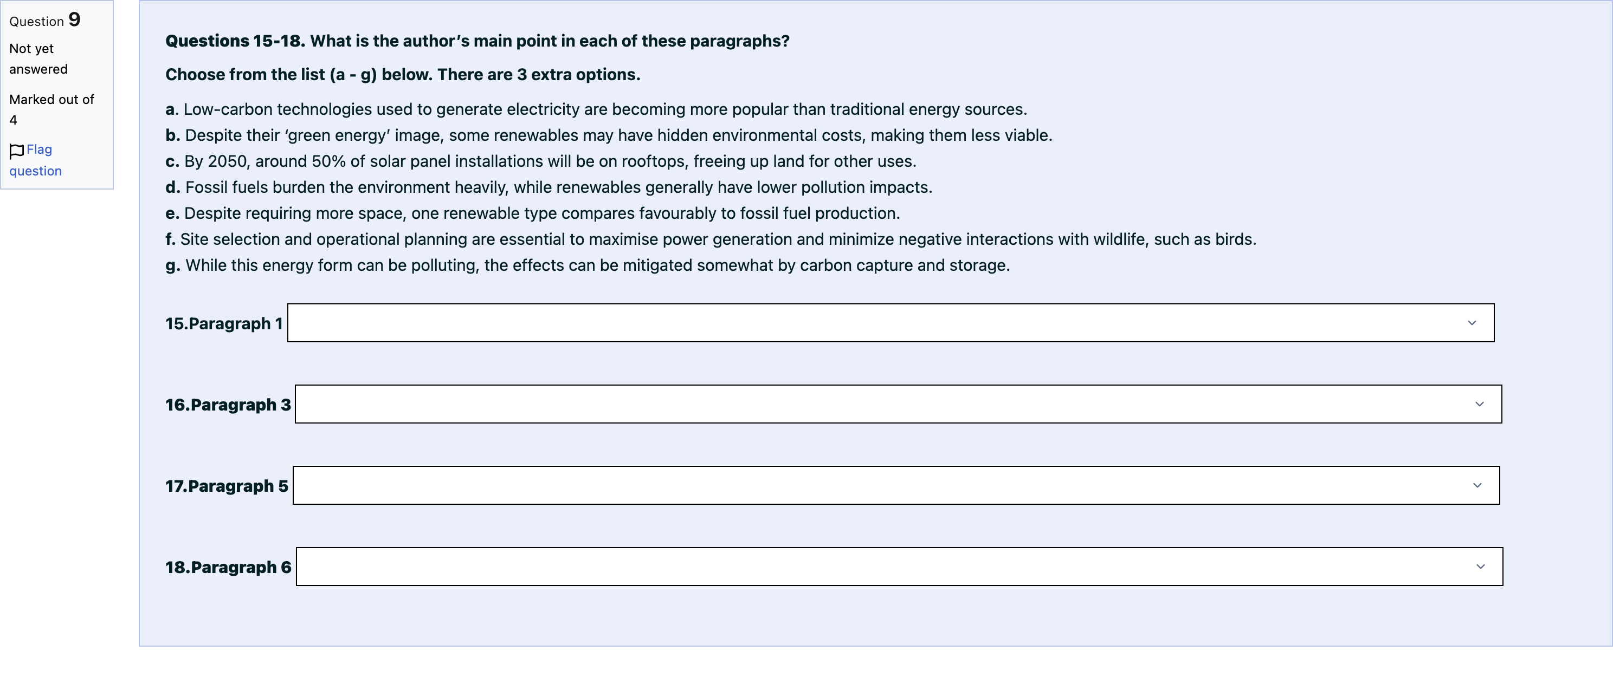Click the Not yet answered status text
Image resolution: width=1613 pixels, height=690 pixels.
38,59
